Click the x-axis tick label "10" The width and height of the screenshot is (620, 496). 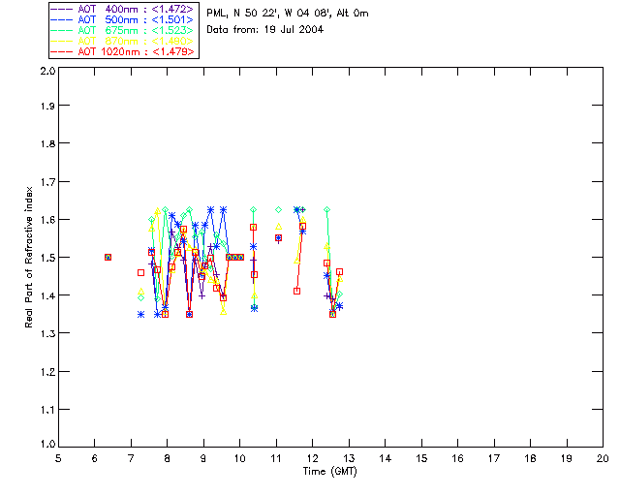pos(239,458)
